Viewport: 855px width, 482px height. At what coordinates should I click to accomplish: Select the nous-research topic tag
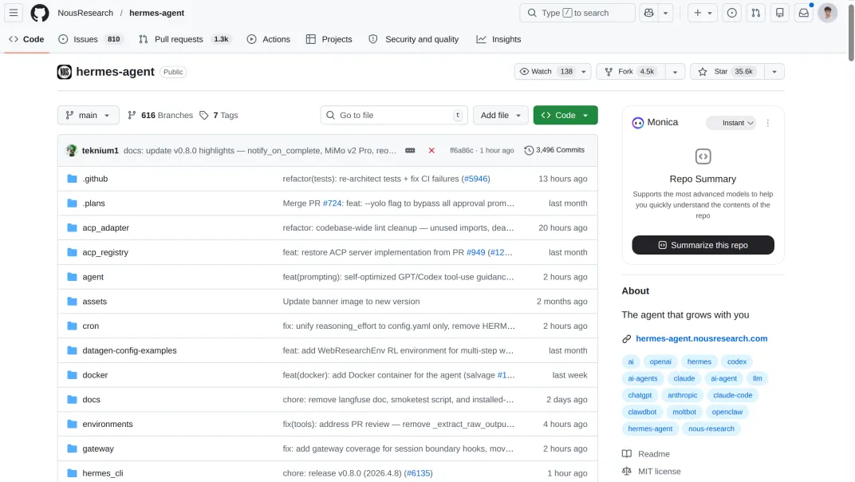[x=711, y=429]
